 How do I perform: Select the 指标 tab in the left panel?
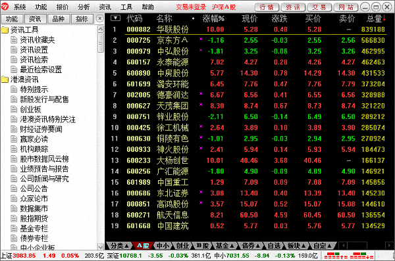(x=82, y=19)
